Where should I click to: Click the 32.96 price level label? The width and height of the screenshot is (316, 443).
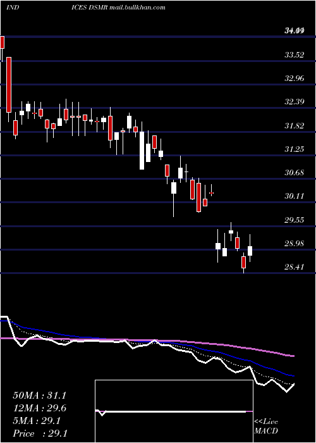pyautogui.click(x=295, y=78)
